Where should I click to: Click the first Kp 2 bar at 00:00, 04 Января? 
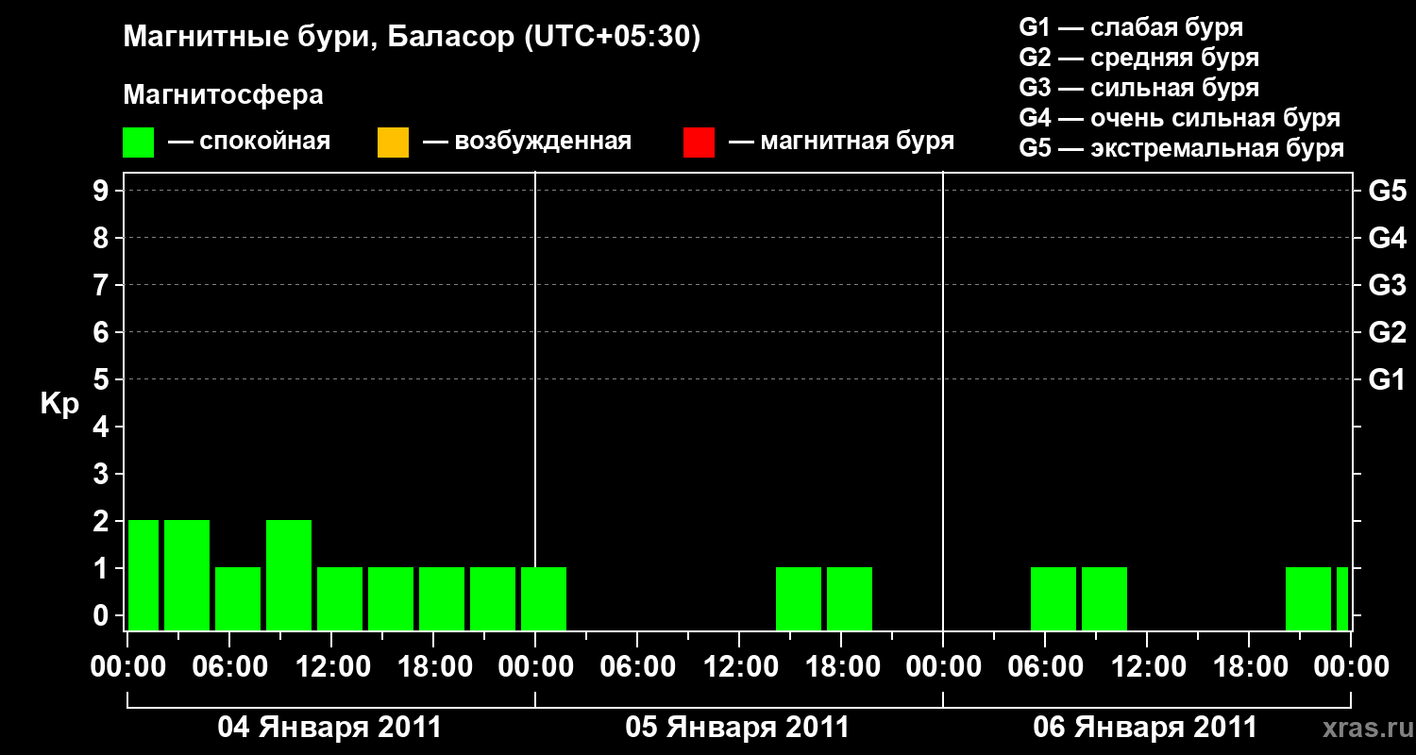coord(143,575)
